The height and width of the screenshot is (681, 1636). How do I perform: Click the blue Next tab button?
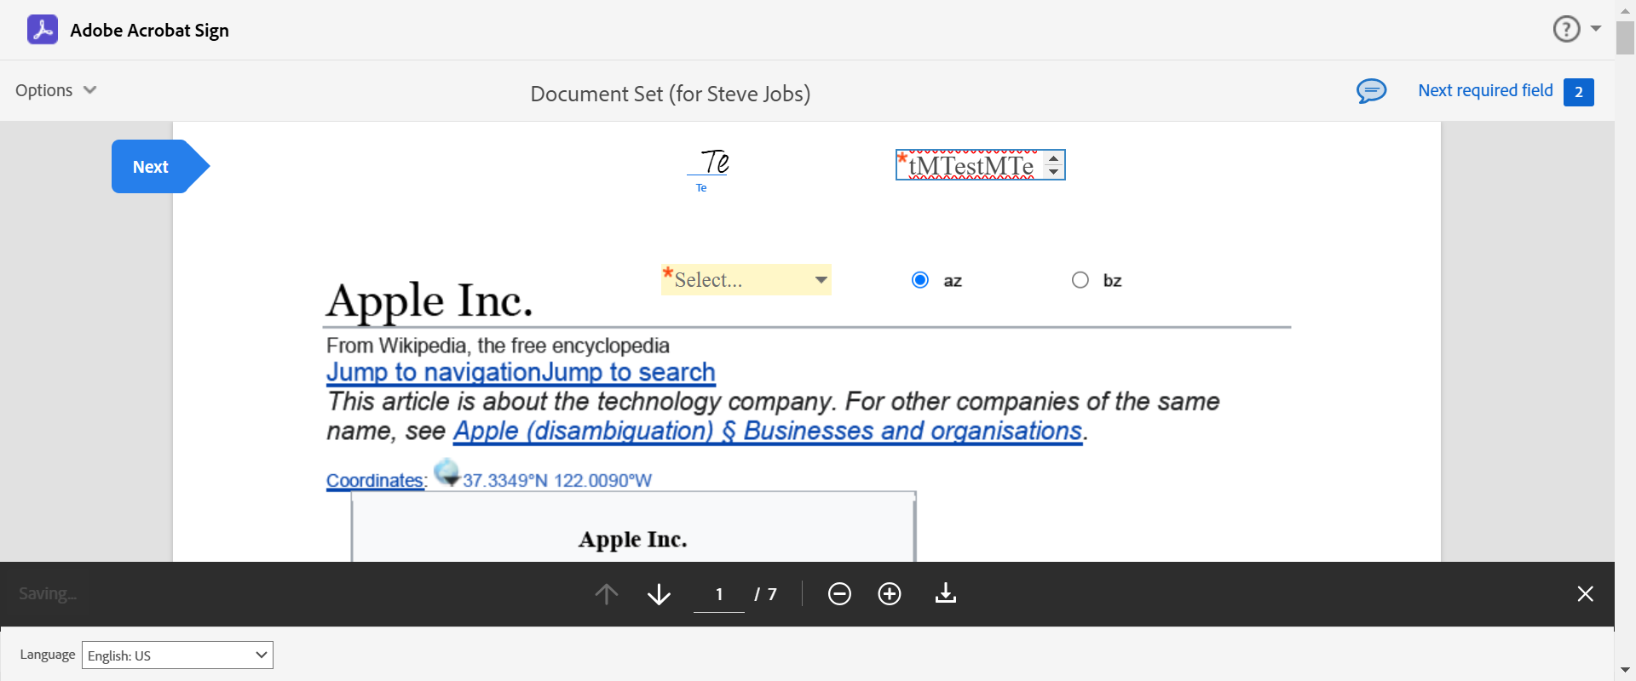pyautogui.click(x=160, y=166)
